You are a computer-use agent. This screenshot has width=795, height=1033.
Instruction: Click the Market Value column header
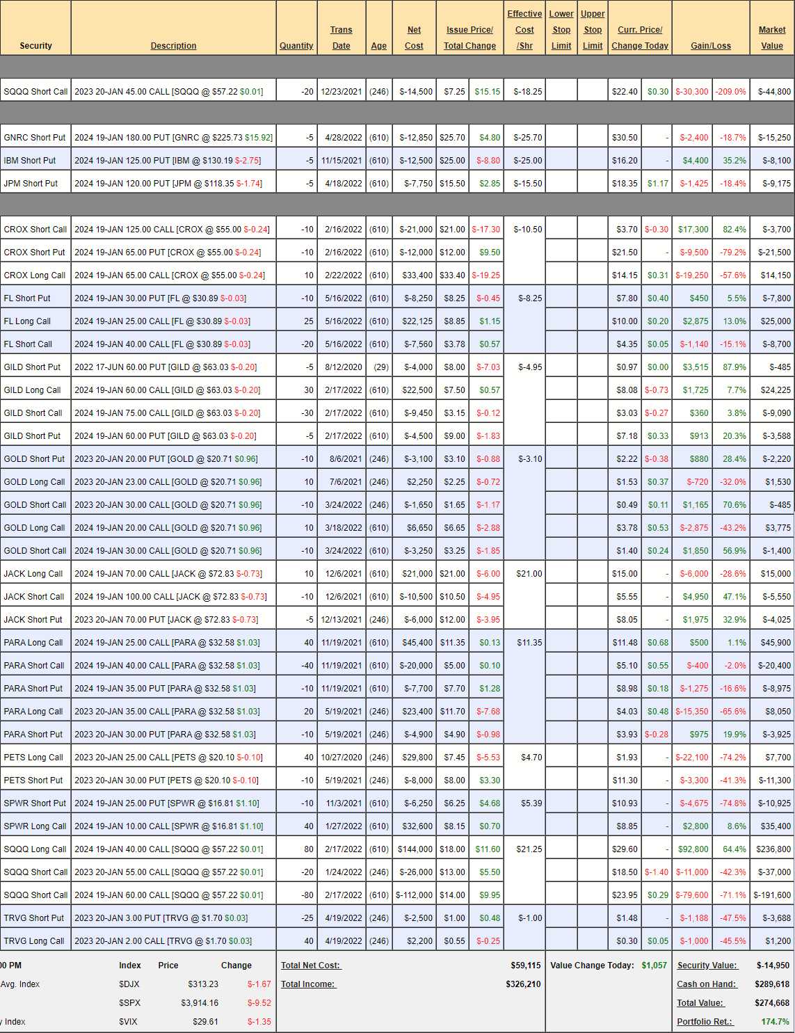[x=771, y=38]
